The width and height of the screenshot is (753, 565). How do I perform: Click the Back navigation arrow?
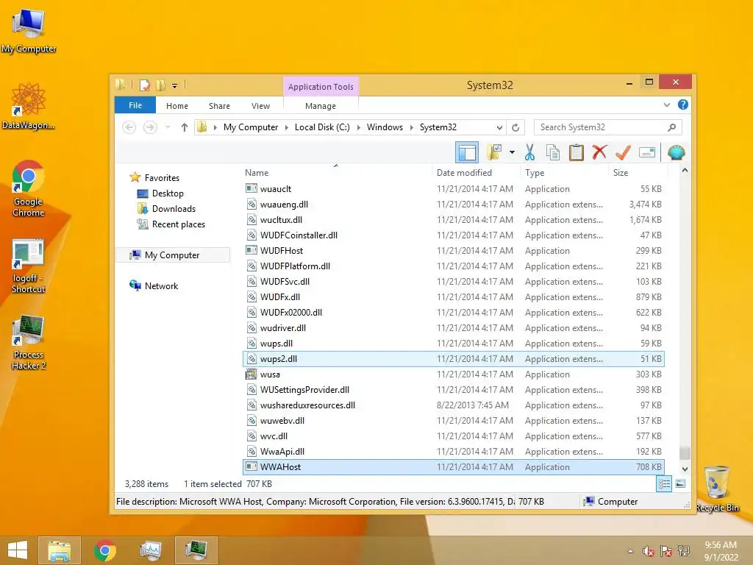tap(129, 127)
